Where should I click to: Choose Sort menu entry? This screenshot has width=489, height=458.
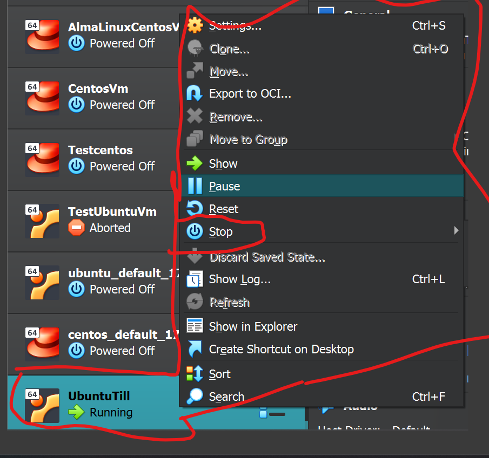(x=322, y=374)
